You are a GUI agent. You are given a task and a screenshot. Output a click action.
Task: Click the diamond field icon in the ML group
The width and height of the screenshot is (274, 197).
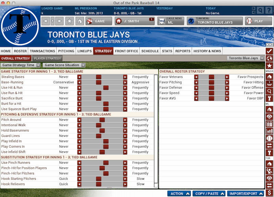(269, 116)
